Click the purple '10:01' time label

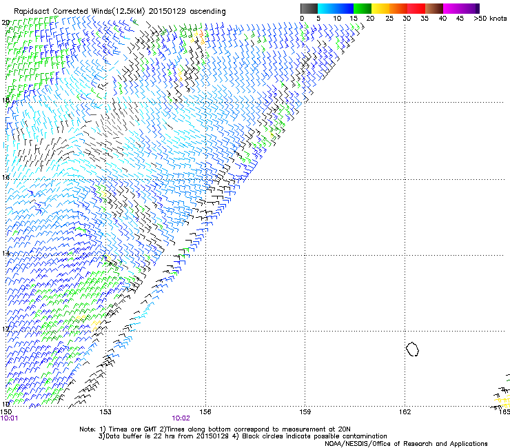(x=9, y=418)
